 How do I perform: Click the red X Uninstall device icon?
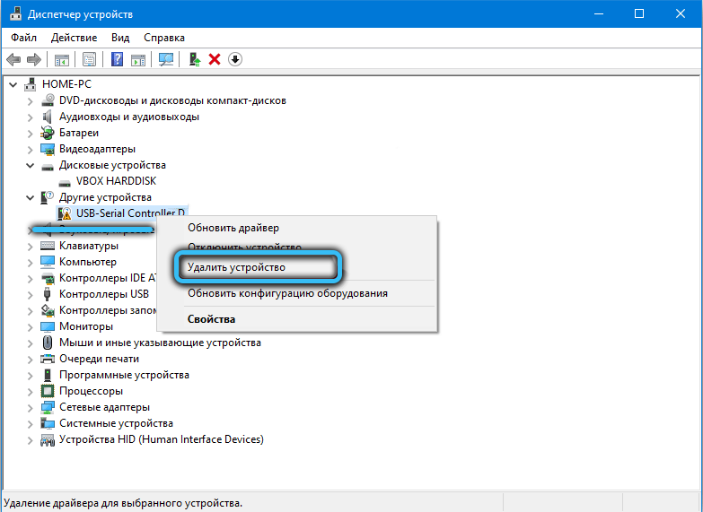(x=215, y=59)
